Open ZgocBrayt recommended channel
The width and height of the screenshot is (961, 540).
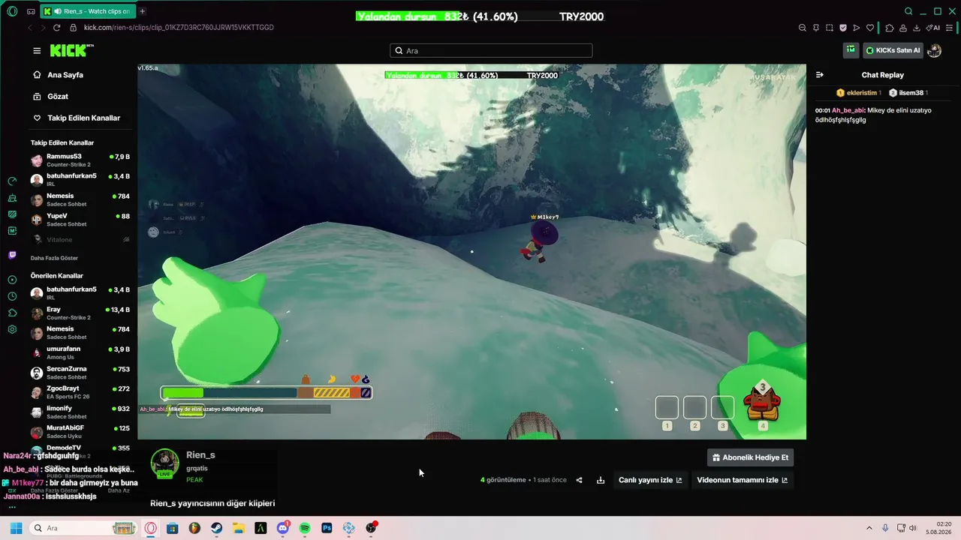pyautogui.click(x=80, y=392)
